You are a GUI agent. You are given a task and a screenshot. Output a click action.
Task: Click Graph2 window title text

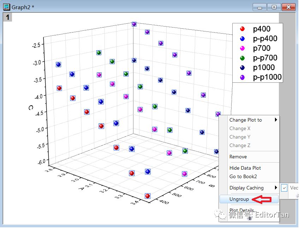coord(23,7)
